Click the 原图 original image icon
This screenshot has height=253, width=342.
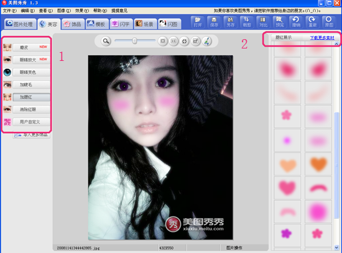coord(329,22)
